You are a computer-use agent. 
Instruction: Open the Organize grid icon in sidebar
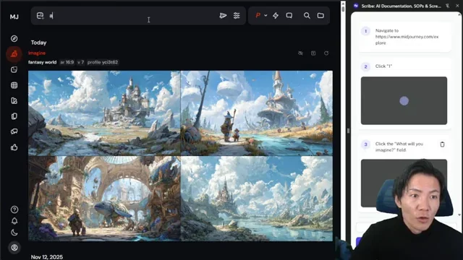pos(14,85)
